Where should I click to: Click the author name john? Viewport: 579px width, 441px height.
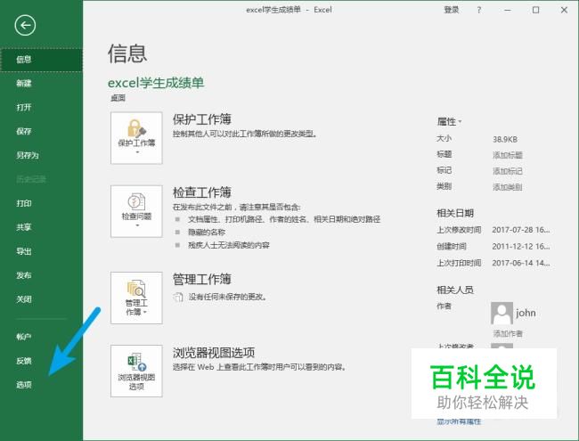pyautogui.click(x=526, y=314)
